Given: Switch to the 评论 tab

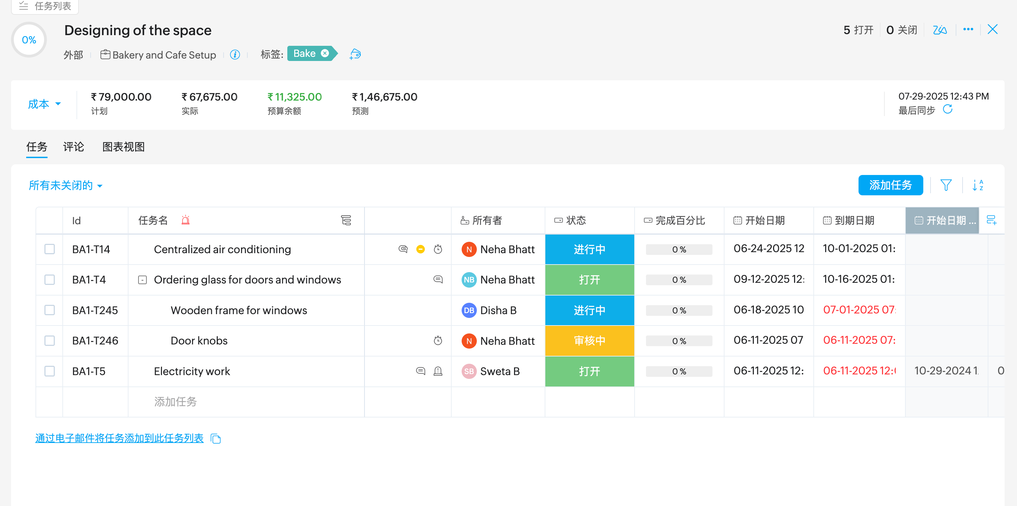Looking at the screenshot, I should 73,147.
